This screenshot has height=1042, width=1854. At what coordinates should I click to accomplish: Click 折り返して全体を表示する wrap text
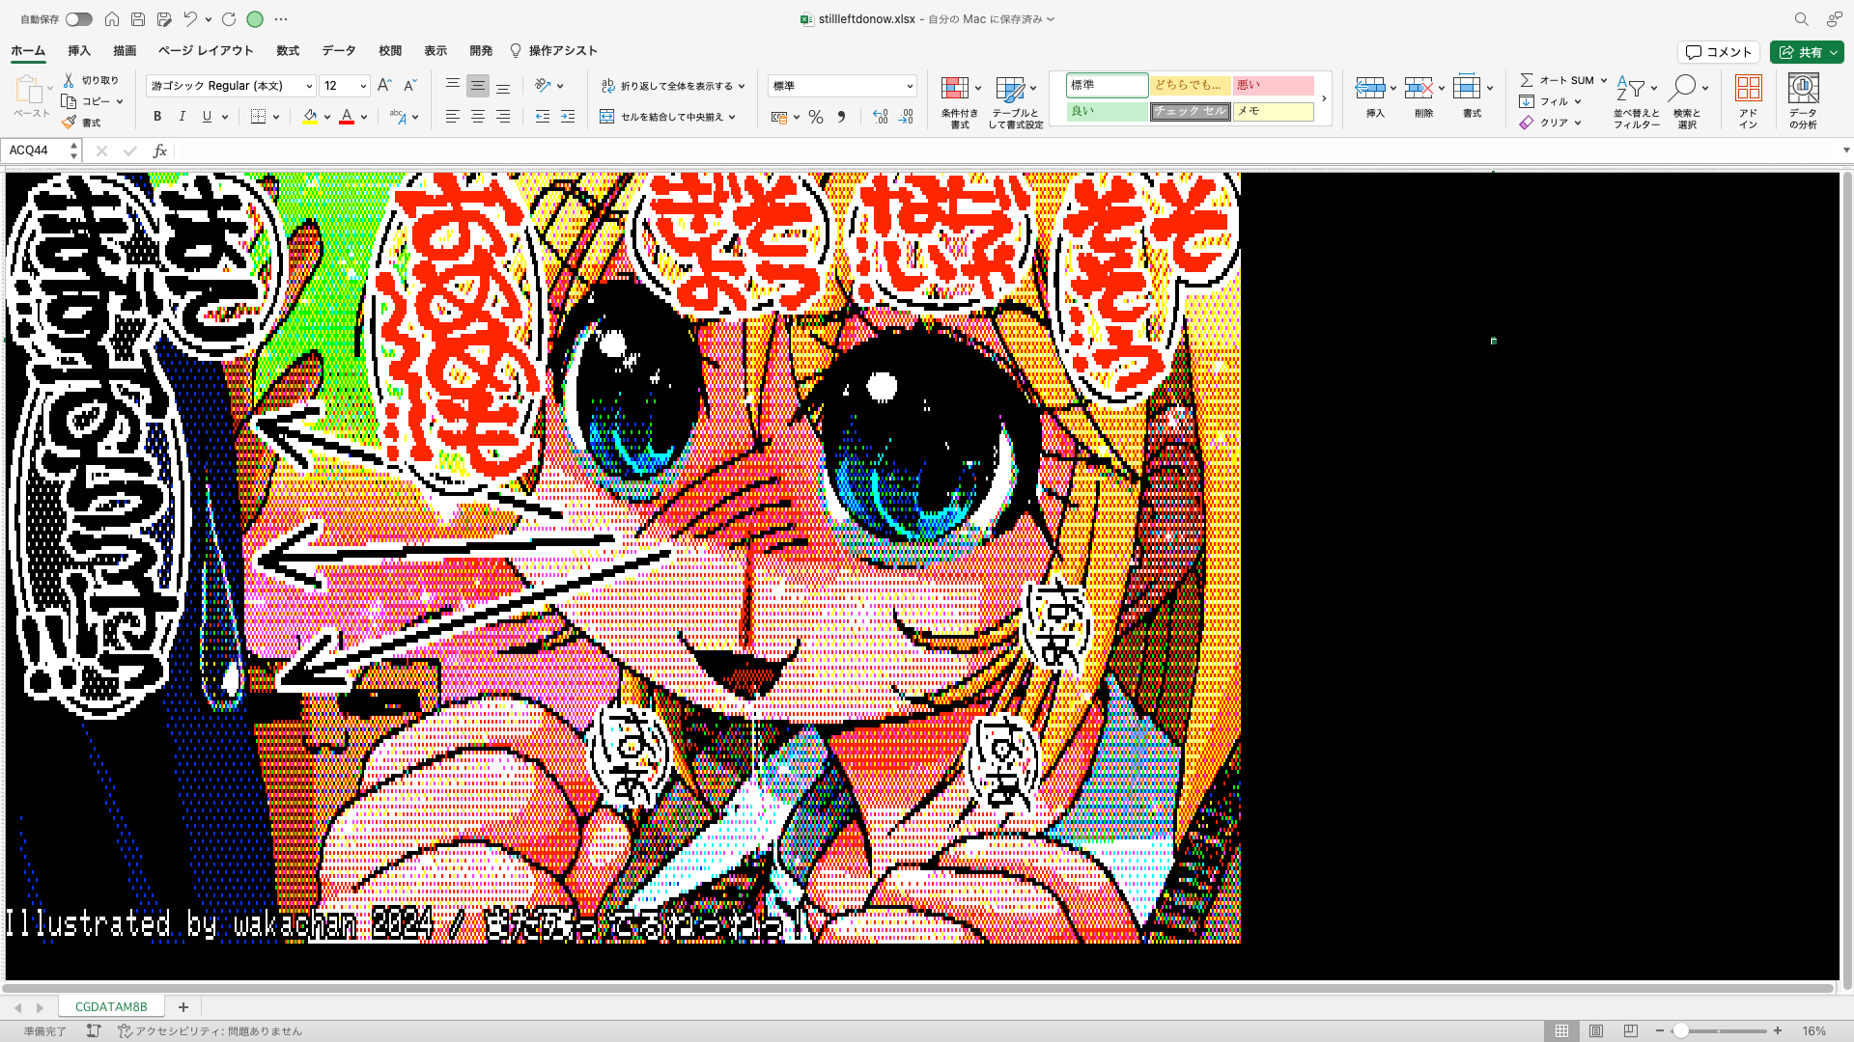click(x=673, y=86)
